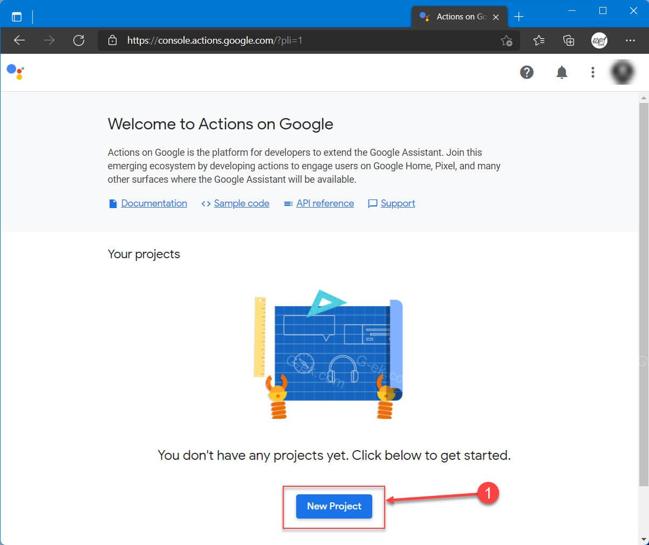Open the help question mark icon
This screenshot has height=545, width=649.
(x=527, y=72)
